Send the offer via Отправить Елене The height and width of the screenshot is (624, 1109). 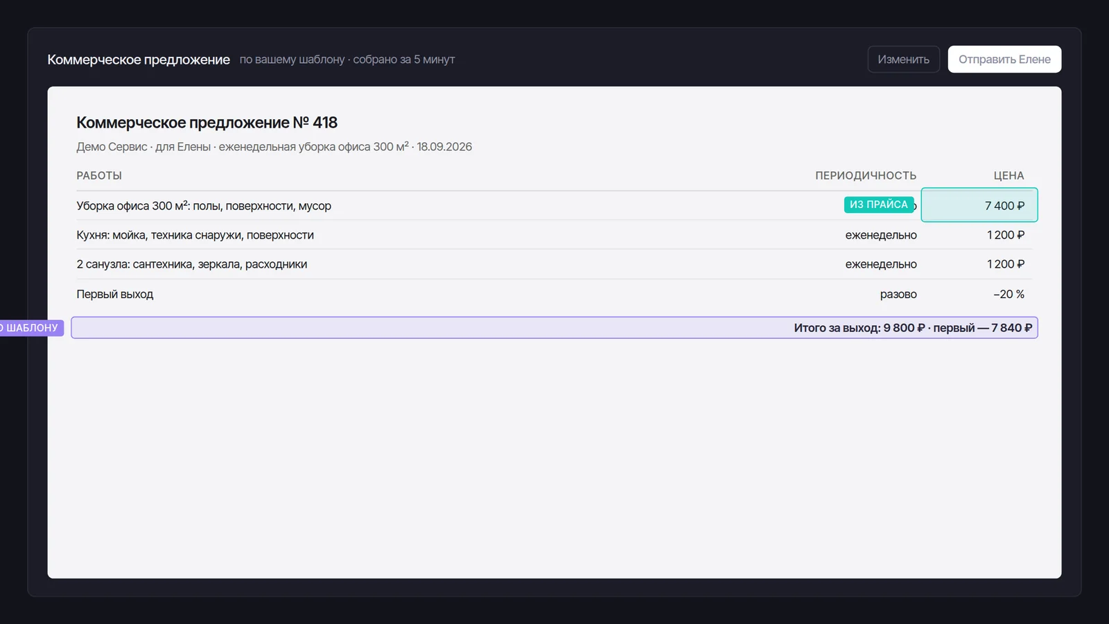1004,59
